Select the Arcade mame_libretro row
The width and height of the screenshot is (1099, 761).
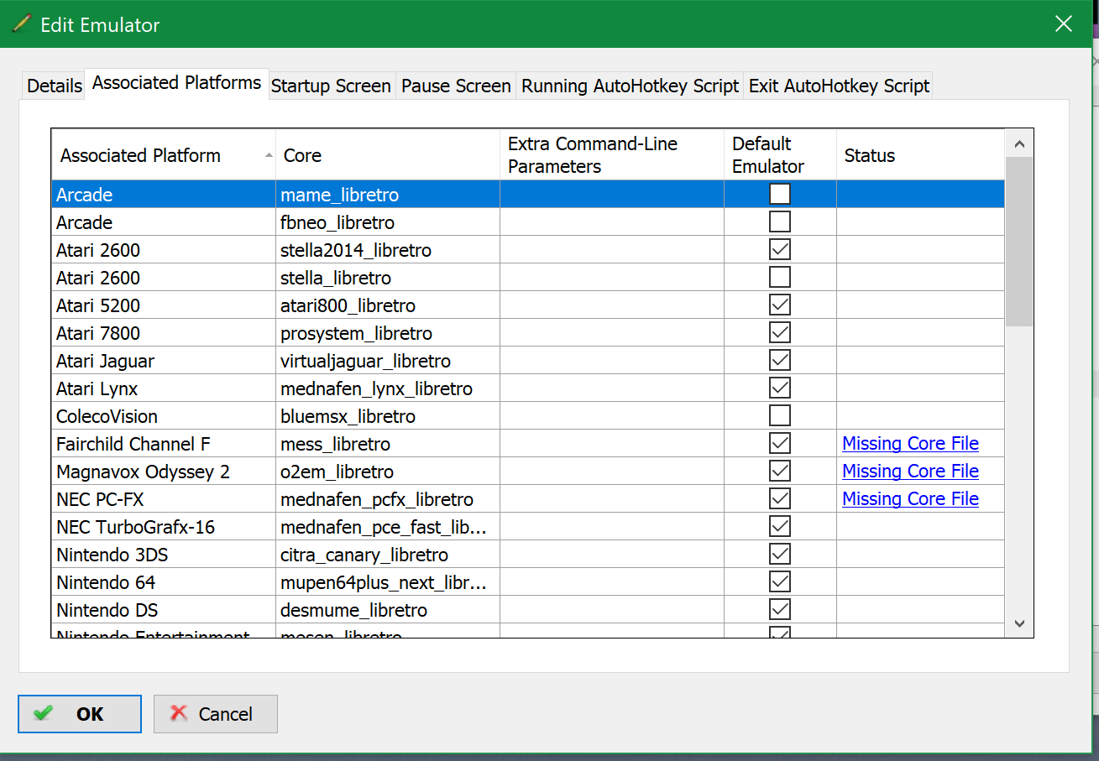(528, 195)
